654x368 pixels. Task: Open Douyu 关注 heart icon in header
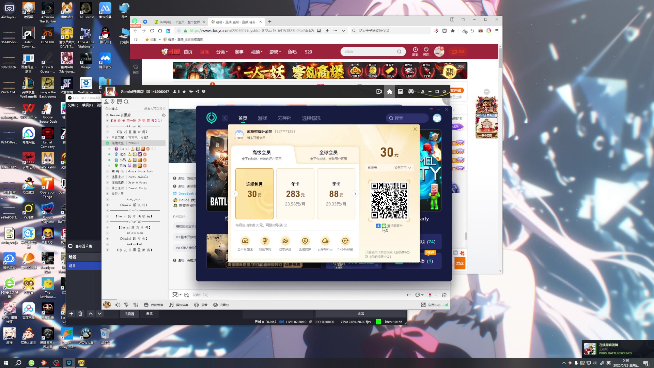pos(426,51)
